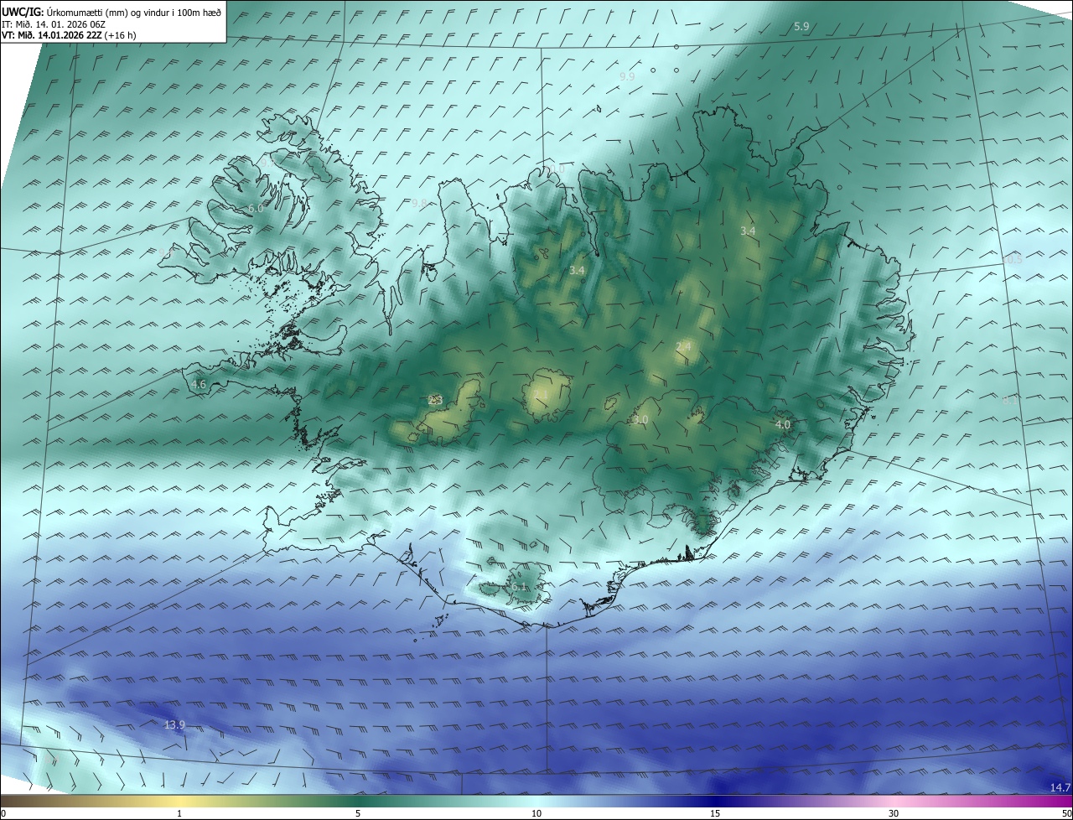Click the 2.3 precipitation value label
1073x820 pixels.
(x=435, y=401)
